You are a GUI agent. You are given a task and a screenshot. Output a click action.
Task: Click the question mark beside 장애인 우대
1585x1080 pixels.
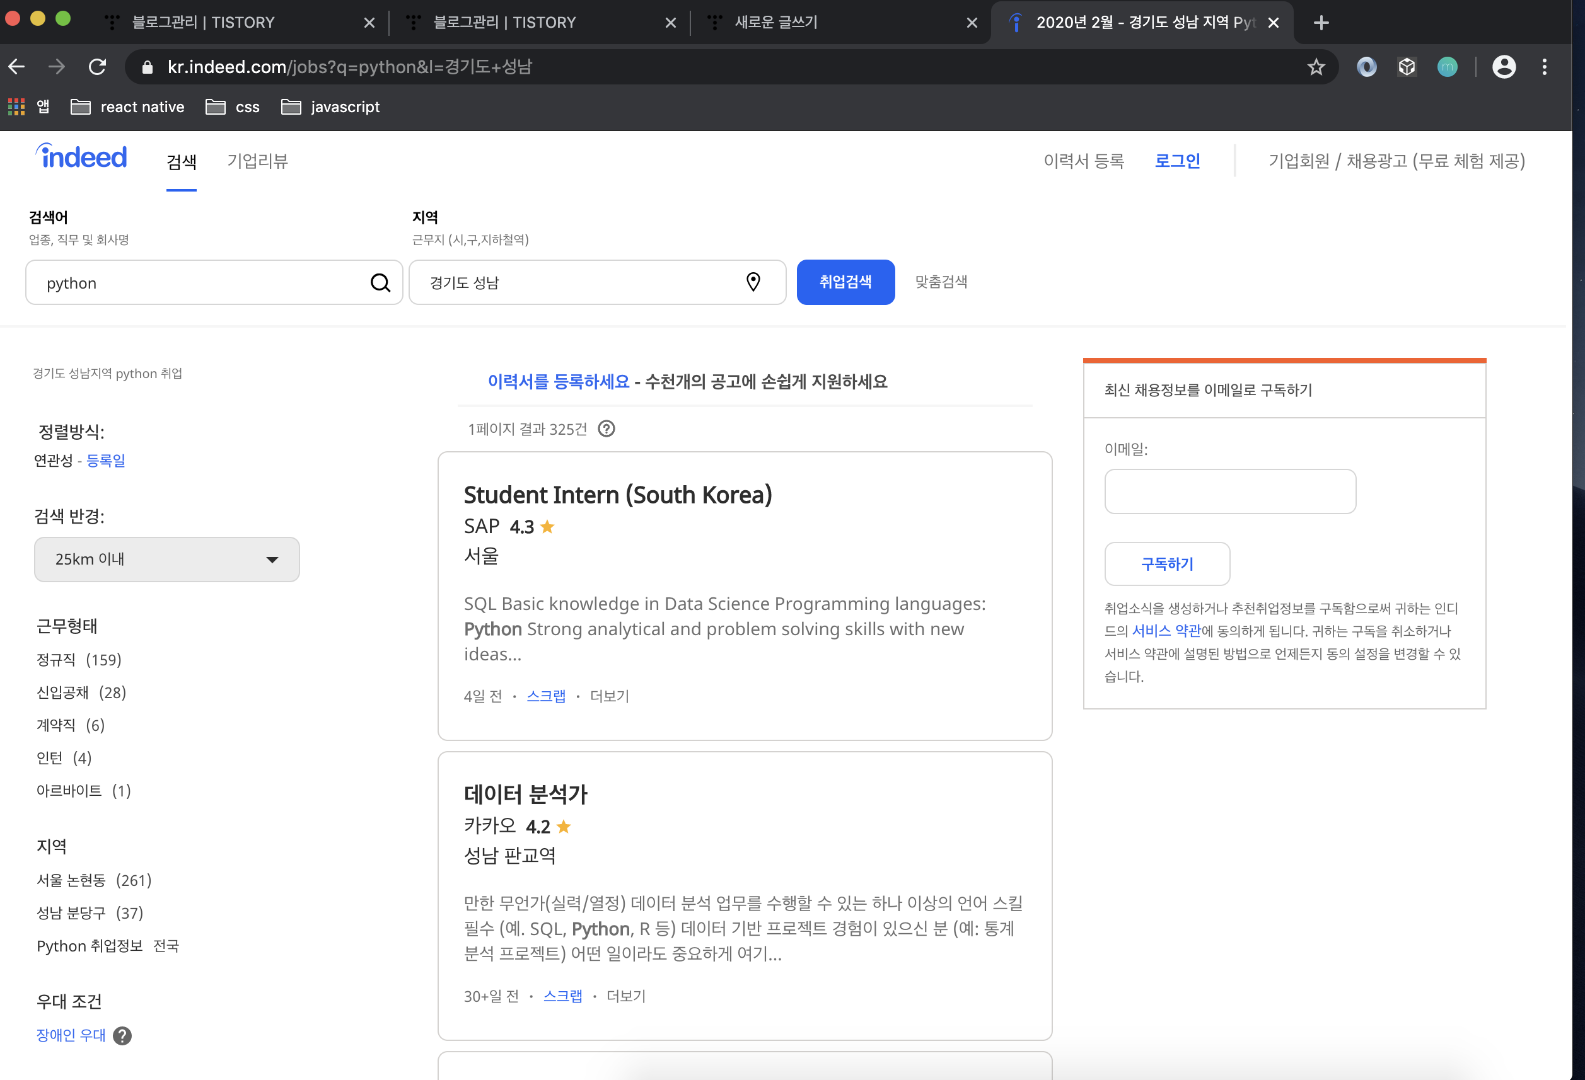click(122, 1036)
